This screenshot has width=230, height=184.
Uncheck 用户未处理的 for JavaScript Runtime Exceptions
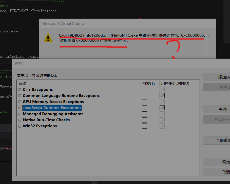162,108
